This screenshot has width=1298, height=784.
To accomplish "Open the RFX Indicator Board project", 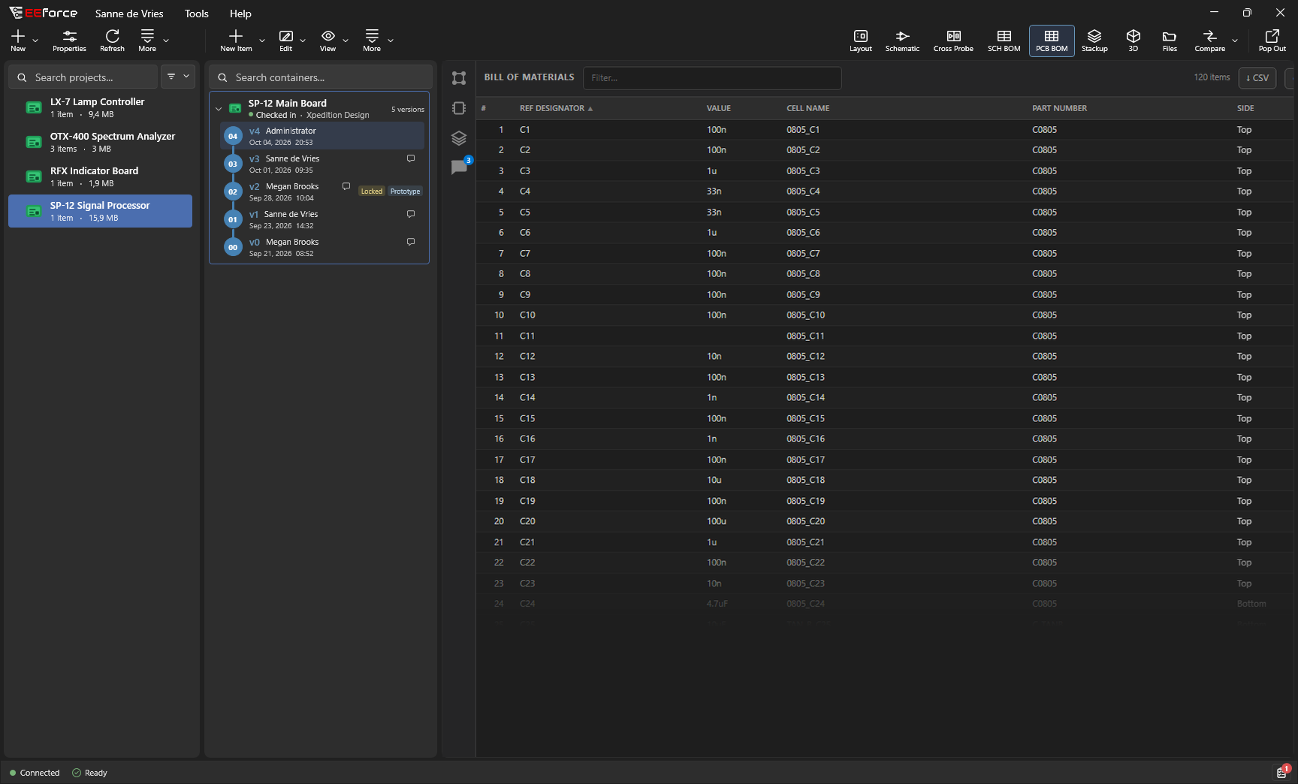I will (100, 176).
